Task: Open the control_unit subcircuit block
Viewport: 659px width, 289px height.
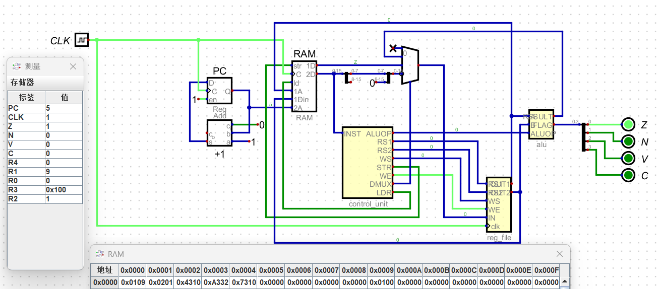Action: [x=367, y=163]
